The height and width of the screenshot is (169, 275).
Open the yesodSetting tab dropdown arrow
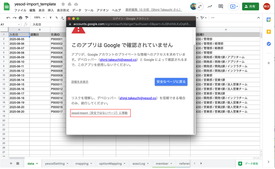(x=67, y=164)
